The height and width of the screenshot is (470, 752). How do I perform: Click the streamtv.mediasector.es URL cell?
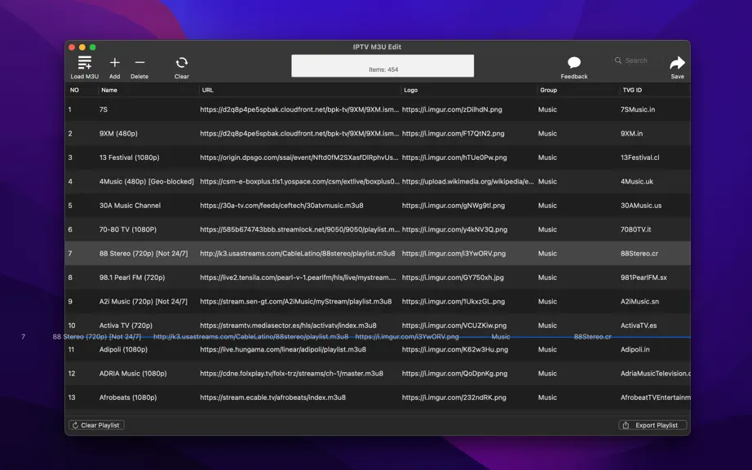click(x=288, y=325)
